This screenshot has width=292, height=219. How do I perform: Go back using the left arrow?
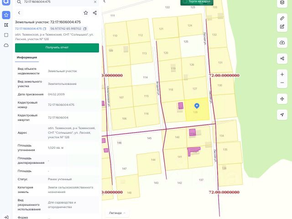(x=19, y=13)
